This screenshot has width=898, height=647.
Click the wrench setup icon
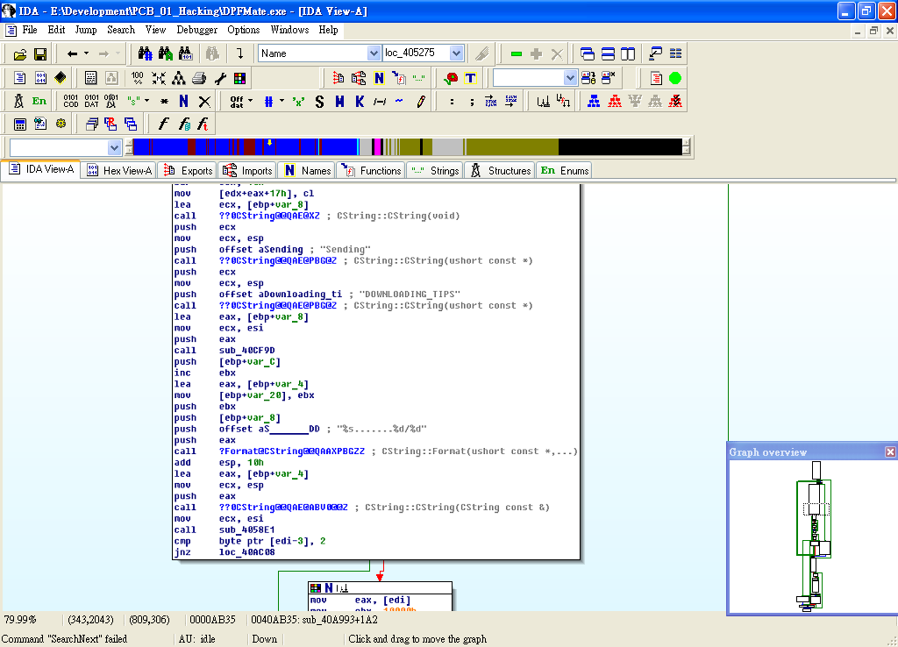pyautogui.click(x=220, y=78)
